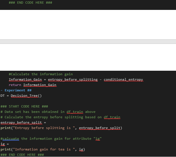Click the gray divider bar between pages

point(88,42)
